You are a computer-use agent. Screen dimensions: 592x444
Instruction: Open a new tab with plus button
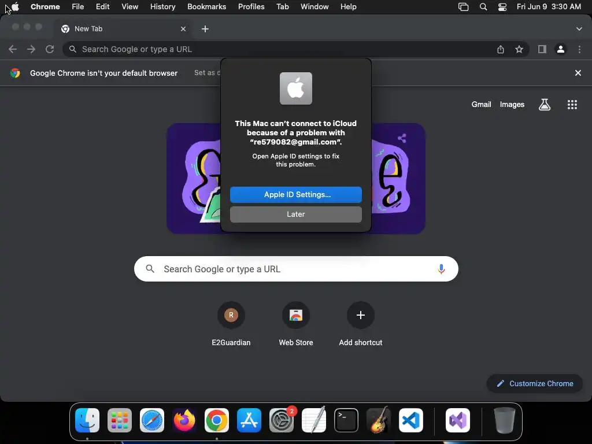click(x=205, y=29)
